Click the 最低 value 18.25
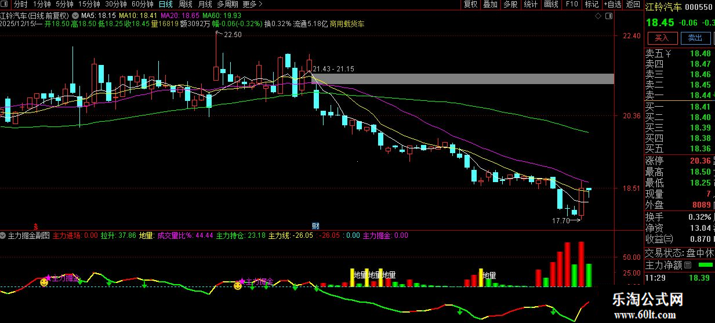Viewport: 715px width, 323px height. 700,183
